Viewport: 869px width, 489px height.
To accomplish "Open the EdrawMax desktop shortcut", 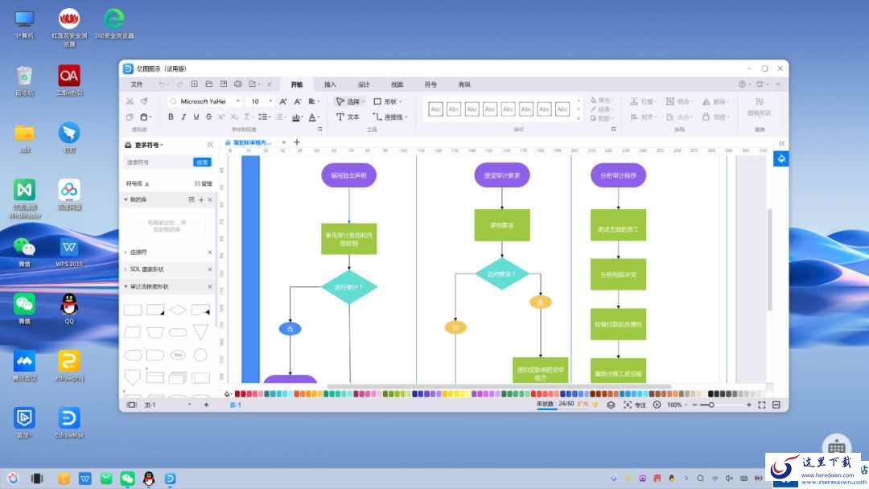I will 69,422.
